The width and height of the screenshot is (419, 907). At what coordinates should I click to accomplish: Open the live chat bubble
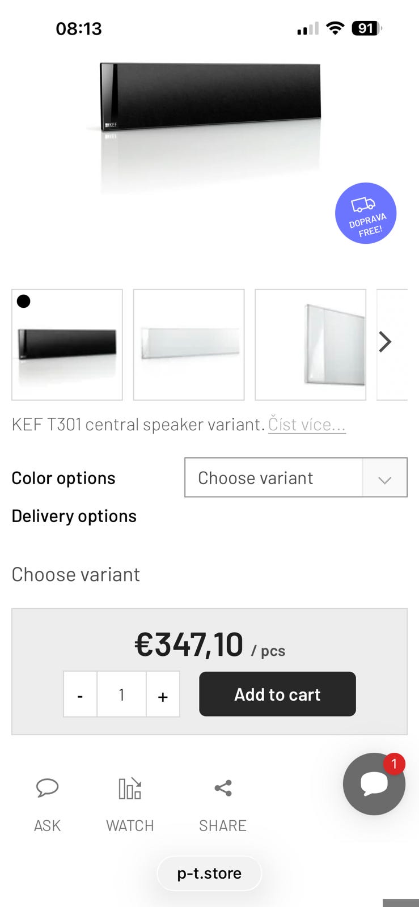374,784
